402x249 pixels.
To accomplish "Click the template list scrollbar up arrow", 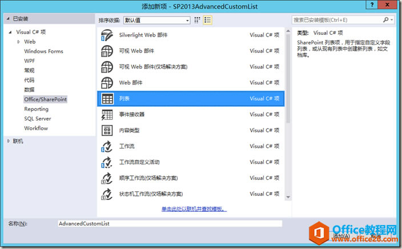I will point(288,31).
